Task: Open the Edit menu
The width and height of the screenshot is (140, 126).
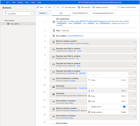Action: (14, 2)
